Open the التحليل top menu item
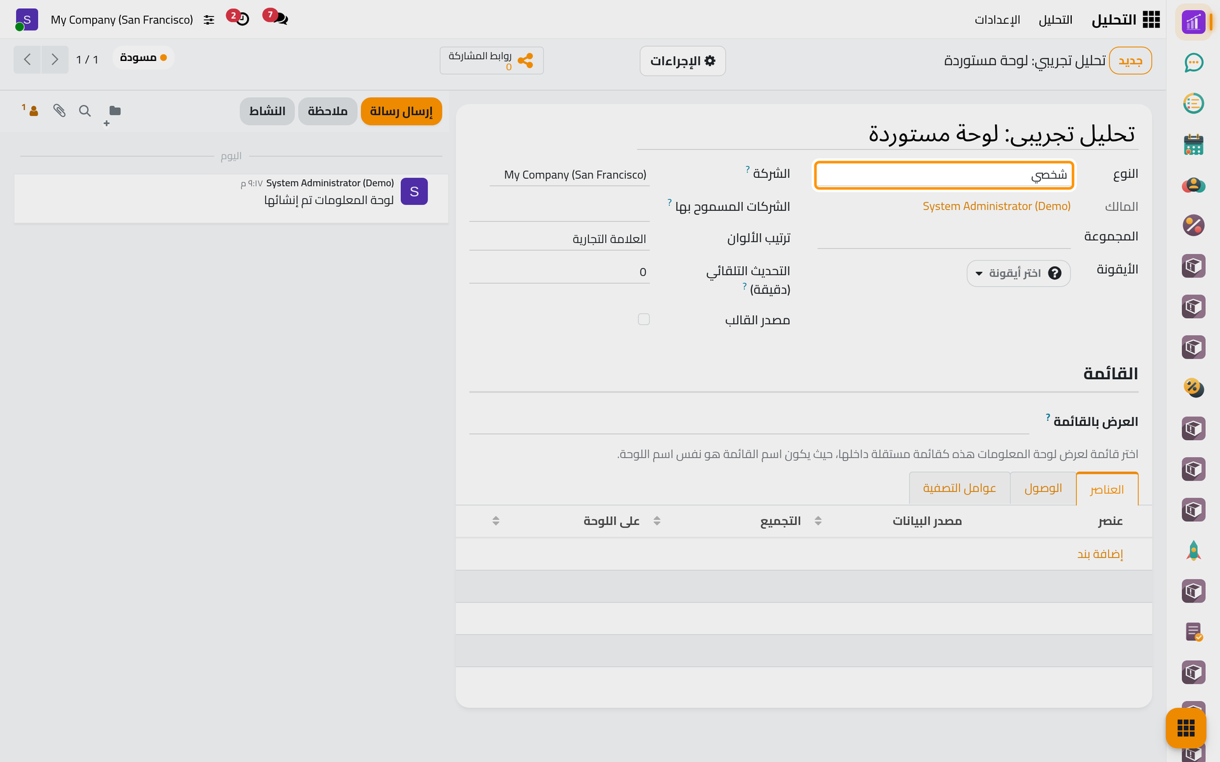Viewport: 1220px width, 762px height. click(x=1055, y=20)
